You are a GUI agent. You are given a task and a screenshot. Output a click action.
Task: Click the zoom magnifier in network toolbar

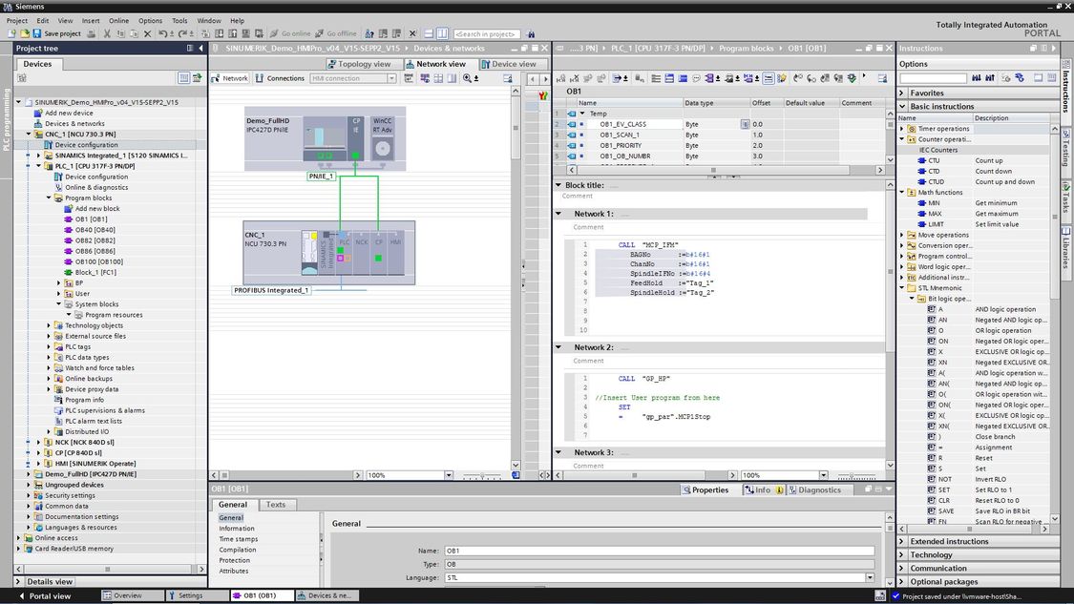(467, 78)
